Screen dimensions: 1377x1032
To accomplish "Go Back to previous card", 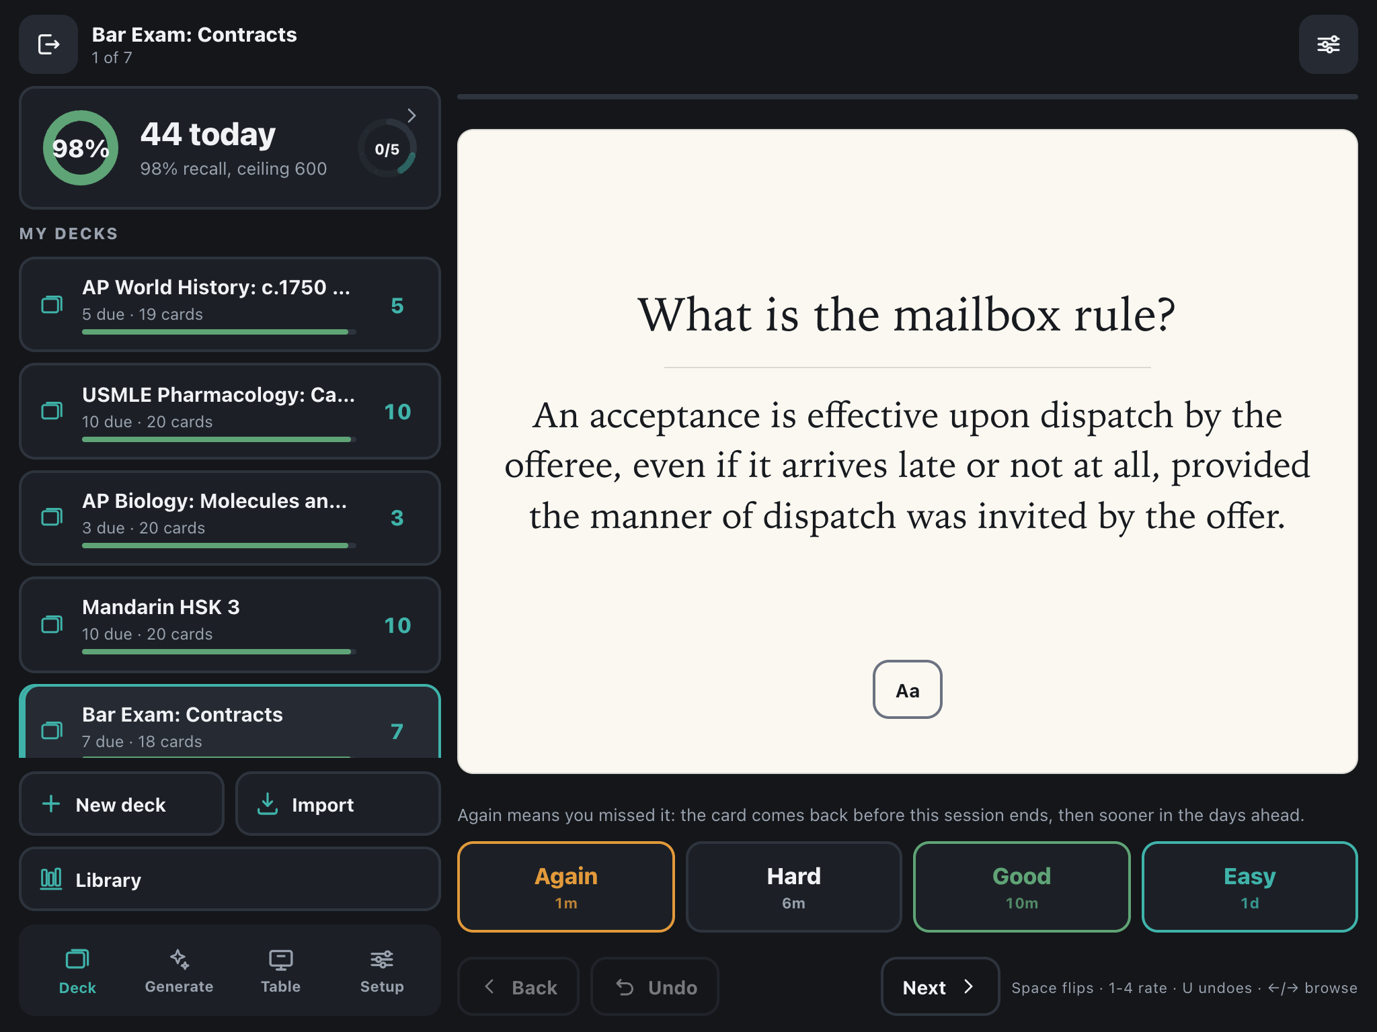I will pos(518,987).
